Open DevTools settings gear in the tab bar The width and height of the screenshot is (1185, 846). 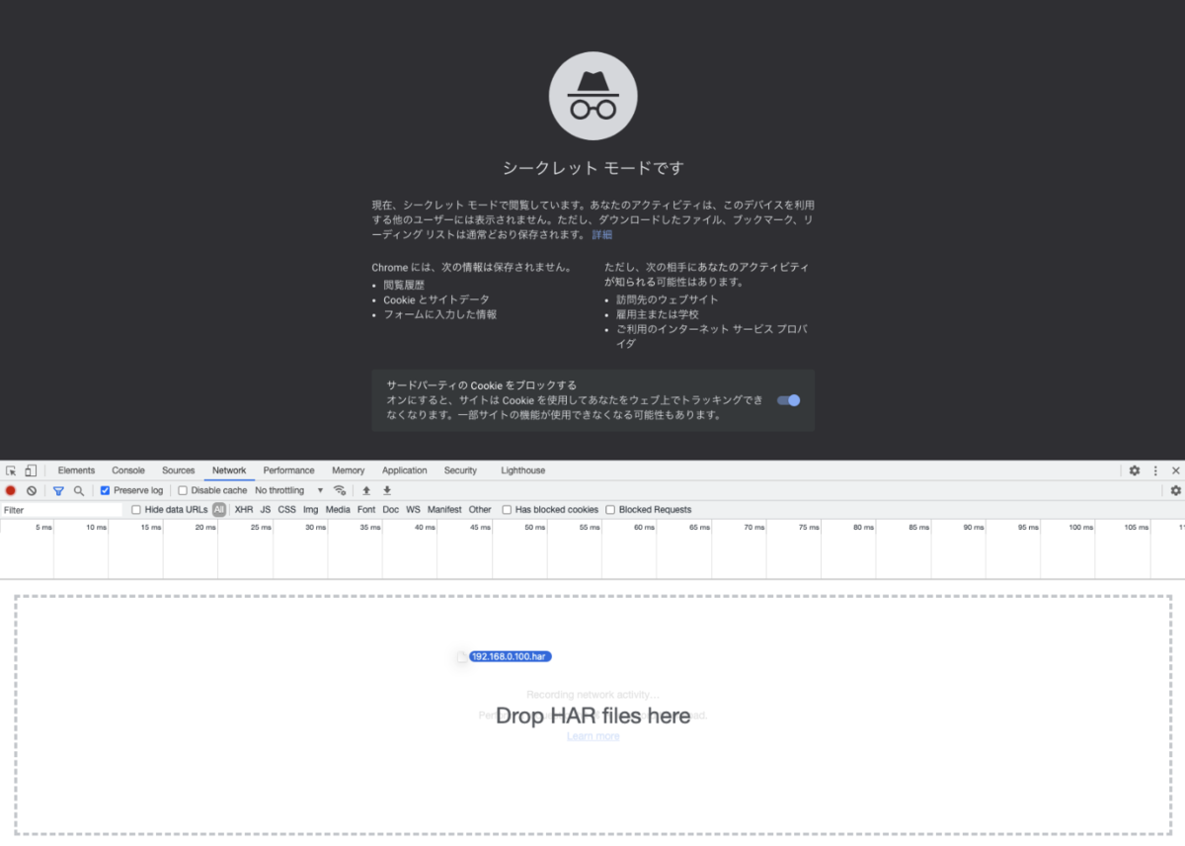[1135, 470]
